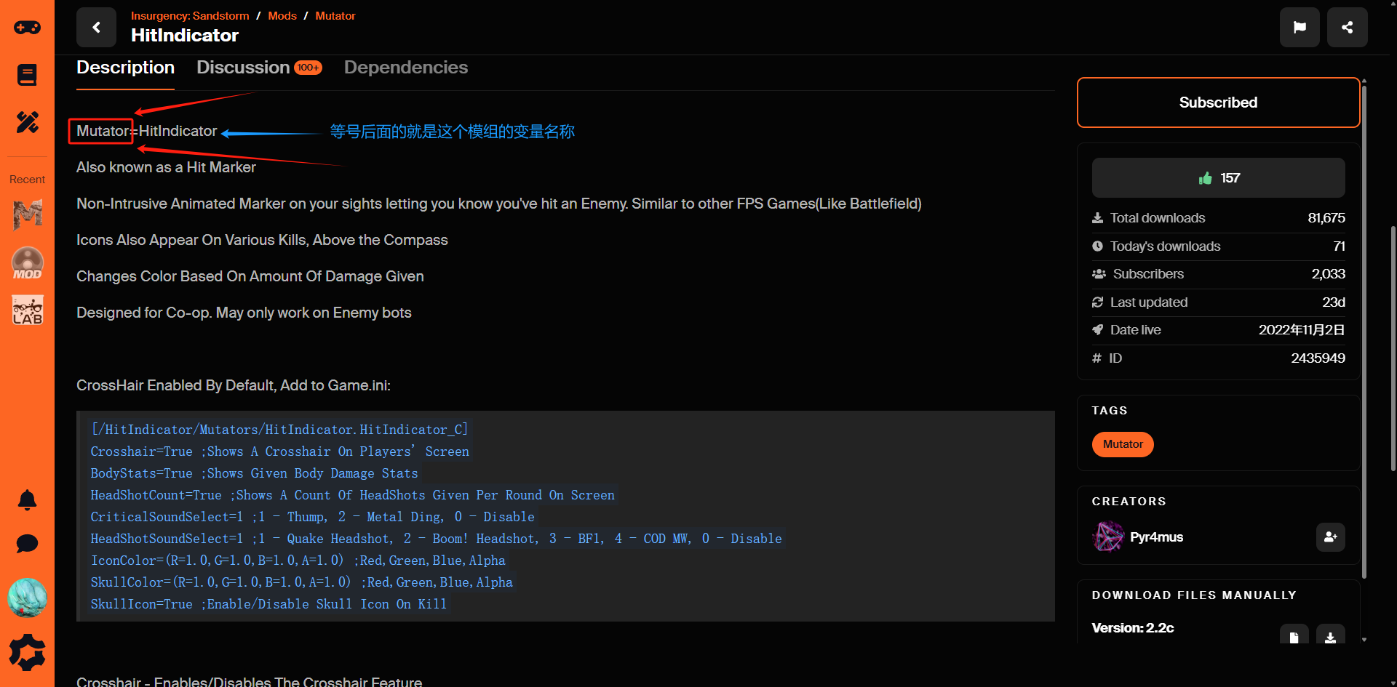Viewport: 1397px width, 687px height.
Task: Go to the Insurgency: Sandstorm breadcrumb link
Action: 190,16
